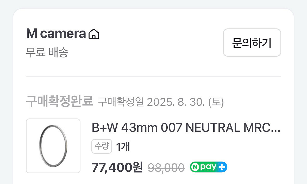Viewport: 307px width, 184px height.
Task: Click the 'pay' text in Npay badge
Action: pos(208,167)
